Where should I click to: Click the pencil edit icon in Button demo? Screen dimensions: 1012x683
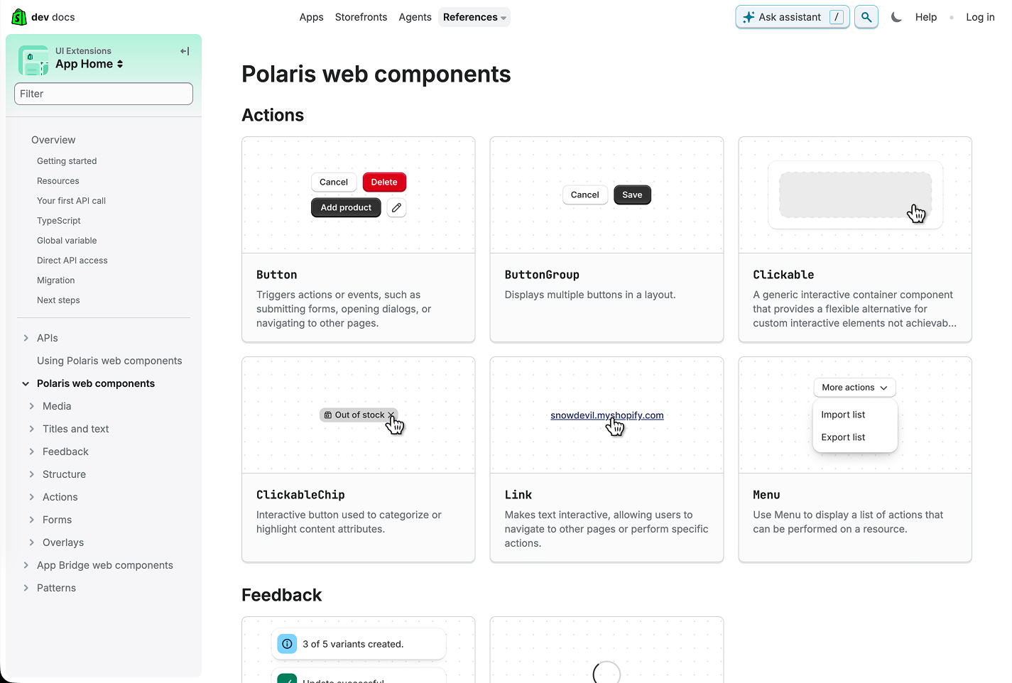(396, 207)
